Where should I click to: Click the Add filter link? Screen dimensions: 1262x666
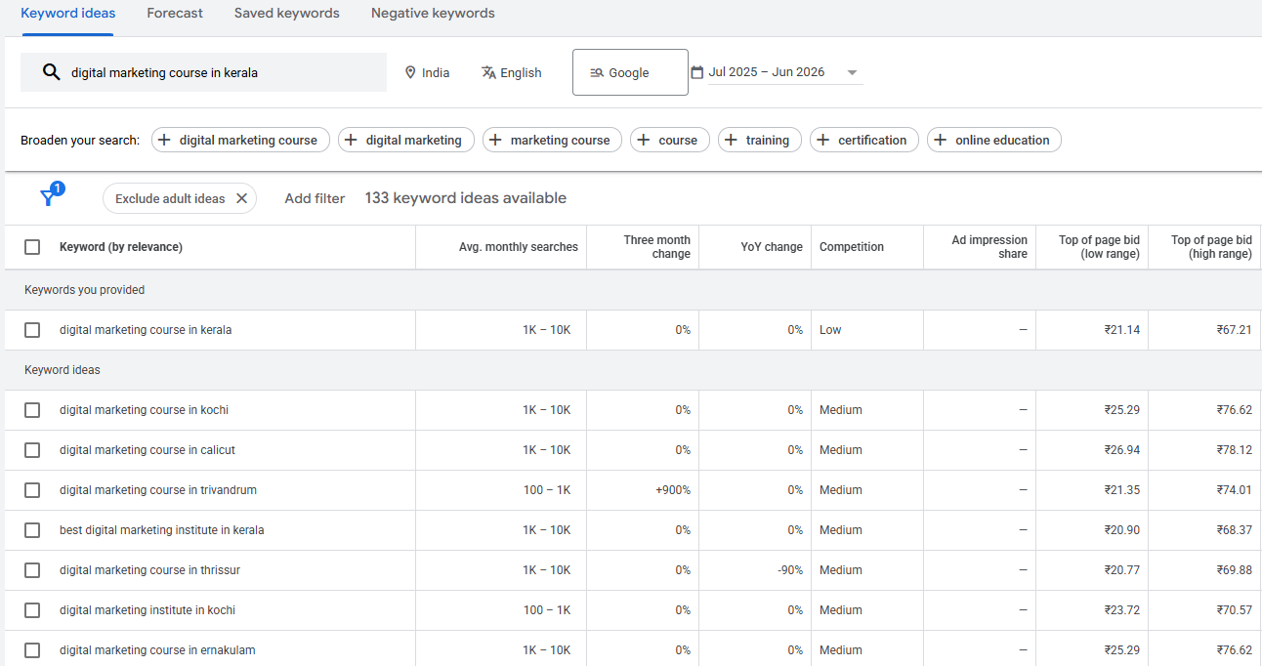[315, 198]
